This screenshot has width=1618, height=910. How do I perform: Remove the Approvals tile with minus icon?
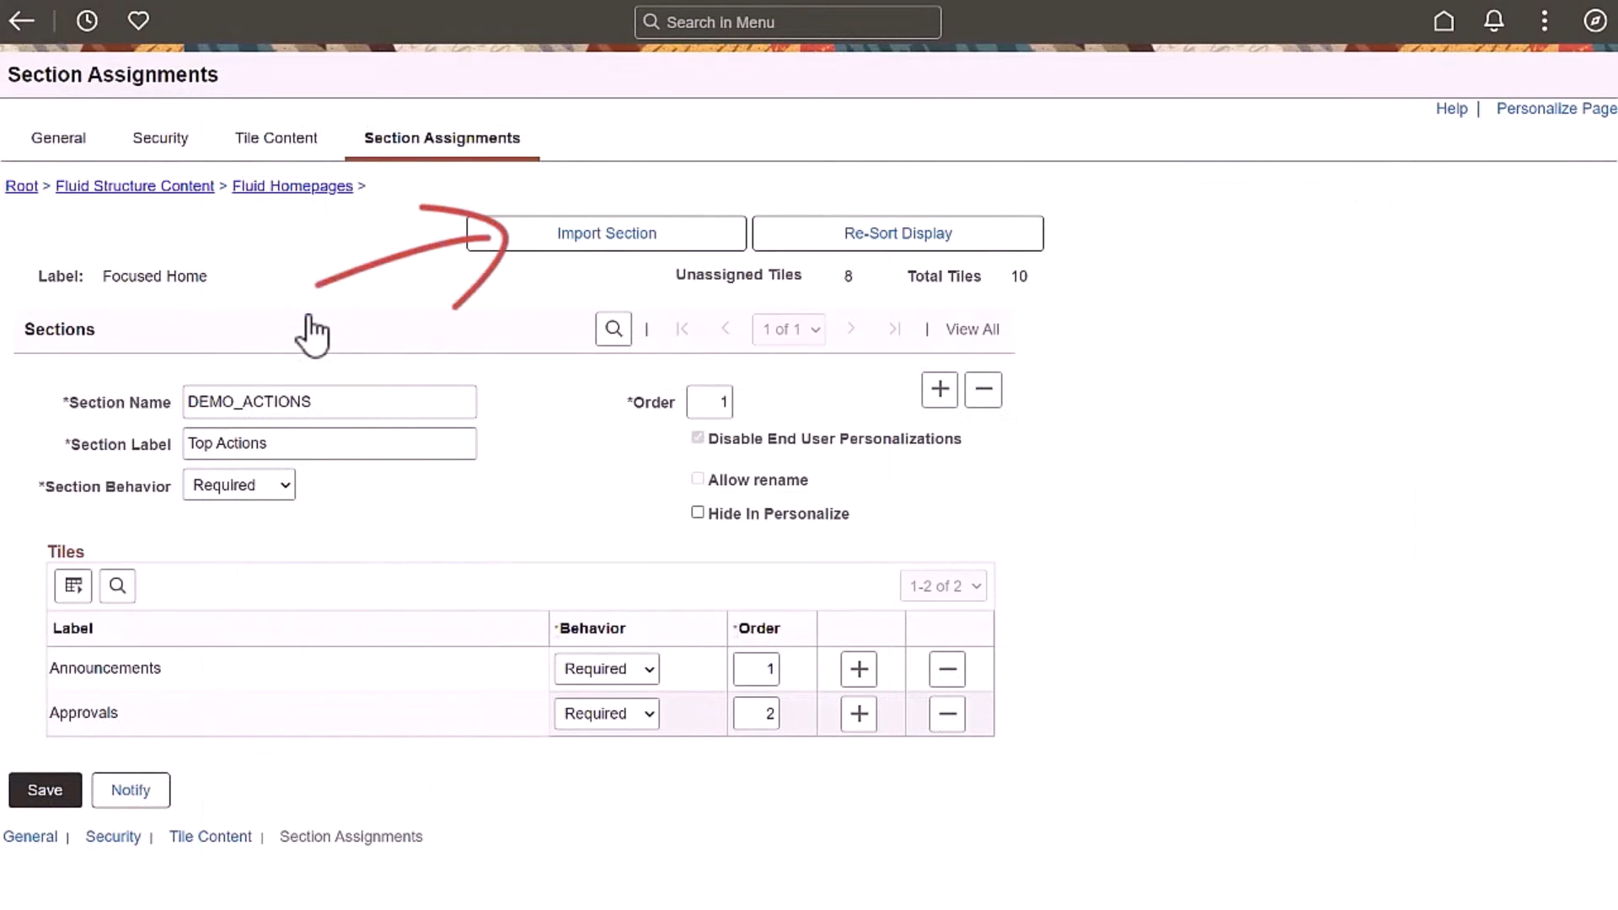(x=946, y=713)
